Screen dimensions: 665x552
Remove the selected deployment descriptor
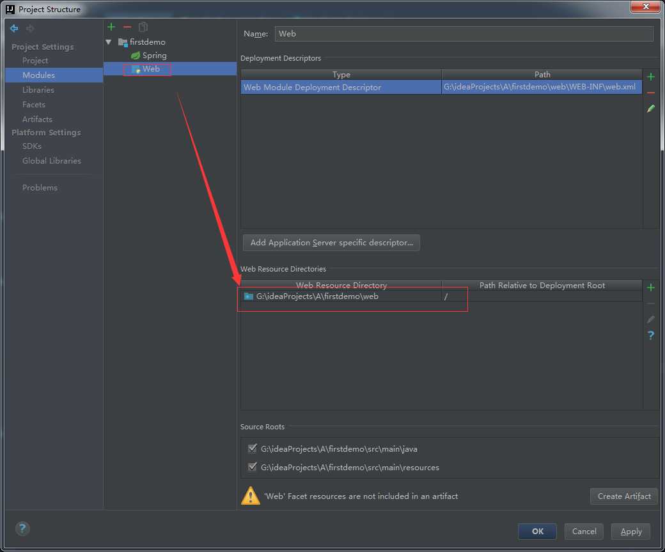pyautogui.click(x=651, y=93)
